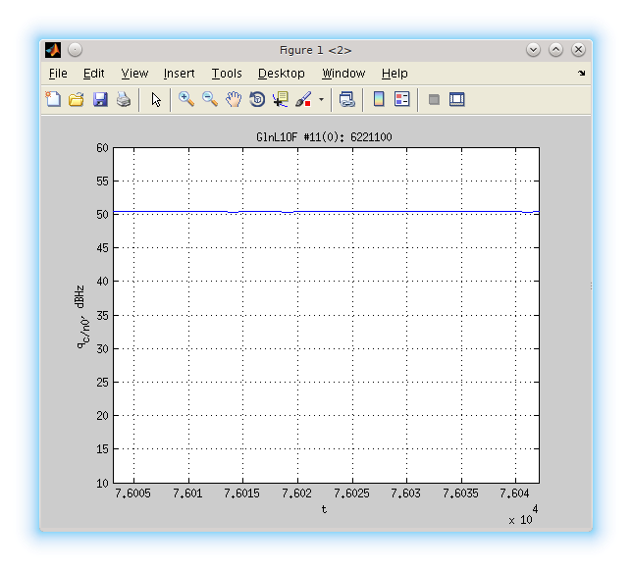Click the Link Plot icon
The width and height of the screenshot is (632, 571).
pyautogui.click(x=346, y=99)
